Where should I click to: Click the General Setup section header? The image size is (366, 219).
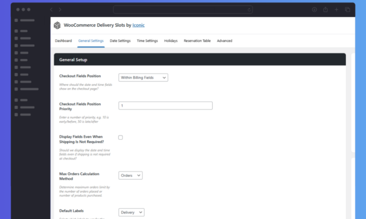click(200, 60)
